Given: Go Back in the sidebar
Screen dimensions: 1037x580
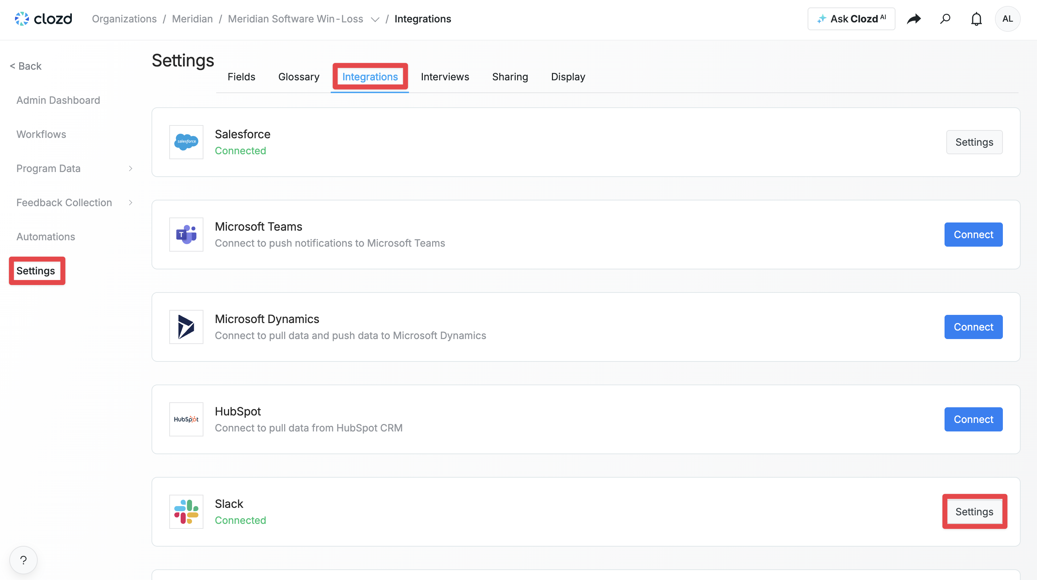Looking at the screenshot, I should (x=25, y=66).
